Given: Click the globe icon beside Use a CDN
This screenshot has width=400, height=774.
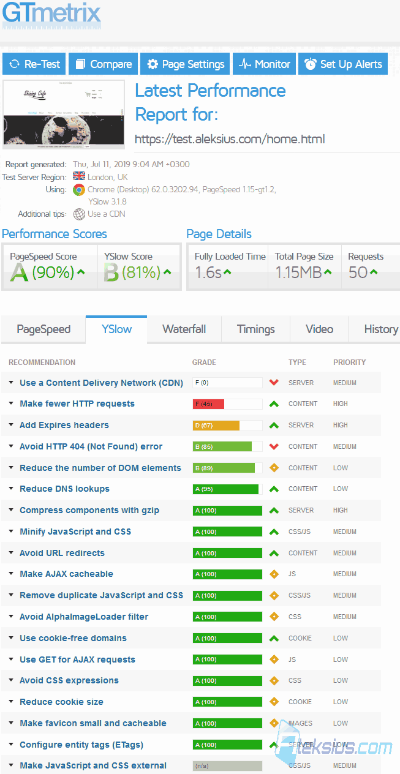Looking at the screenshot, I should (79, 214).
